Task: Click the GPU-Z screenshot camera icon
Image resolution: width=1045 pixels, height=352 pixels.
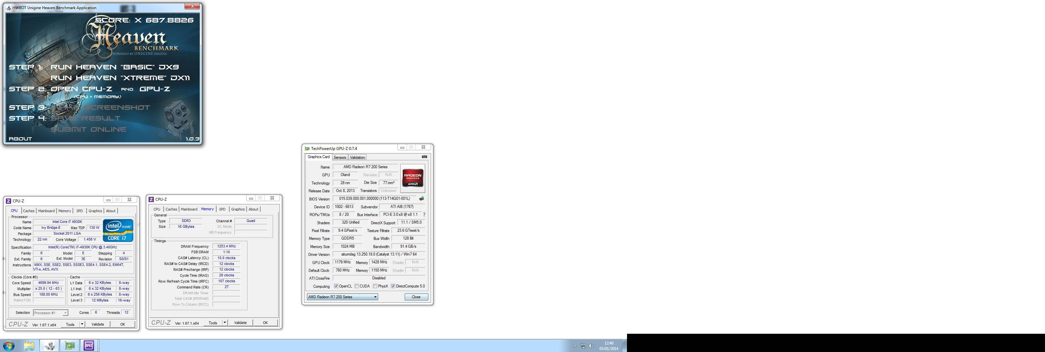Action: (424, 157)
